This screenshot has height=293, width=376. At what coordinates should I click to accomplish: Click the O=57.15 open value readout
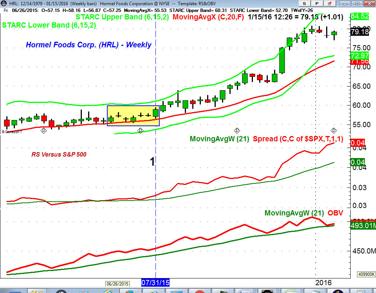[50, 10]
